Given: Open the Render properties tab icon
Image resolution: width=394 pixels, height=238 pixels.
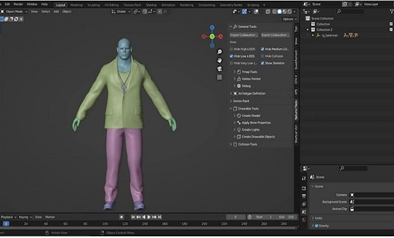Looking at the screenshot, I should pyautogui.click(x=304, y=188).
